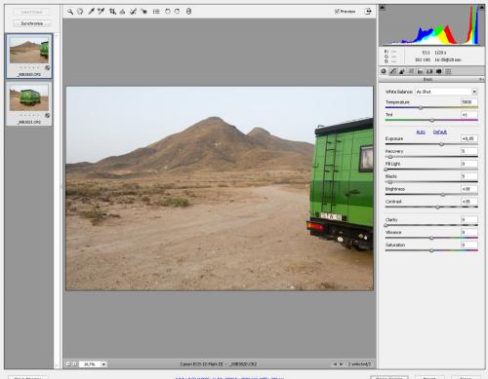Select the Crop tool
Screen dimensions: 488x379
(x=112, y=12)
